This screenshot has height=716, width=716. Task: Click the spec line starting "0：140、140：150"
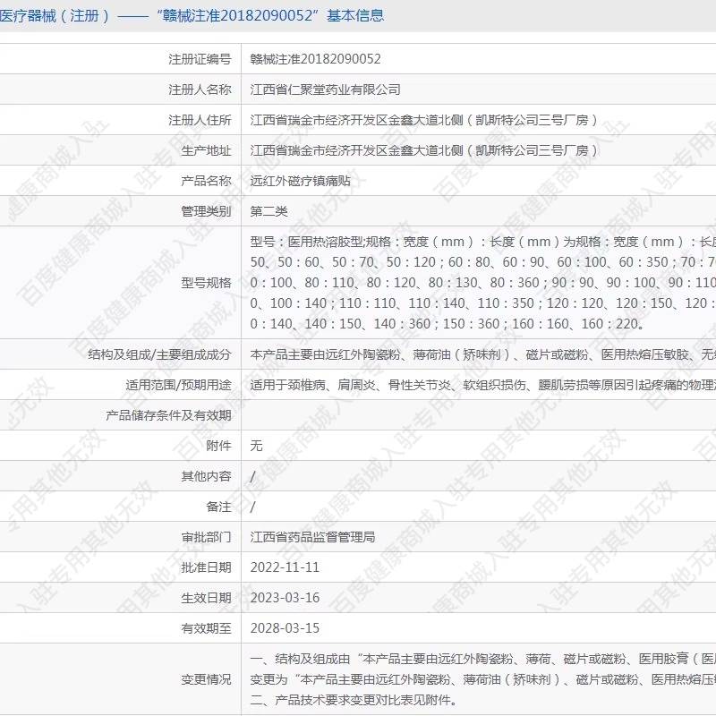point(447,324)
